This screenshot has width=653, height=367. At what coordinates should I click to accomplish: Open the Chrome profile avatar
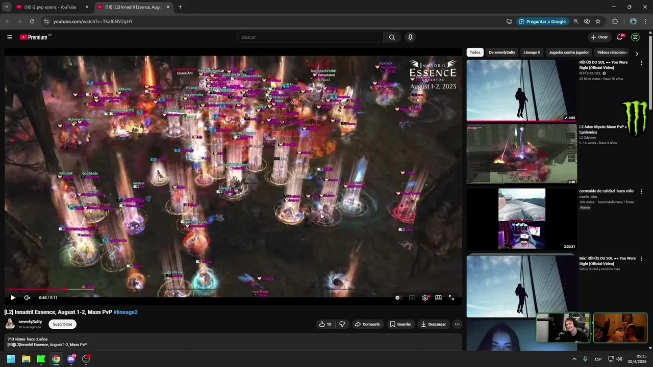pyautogui.click(x=633, y=21)
